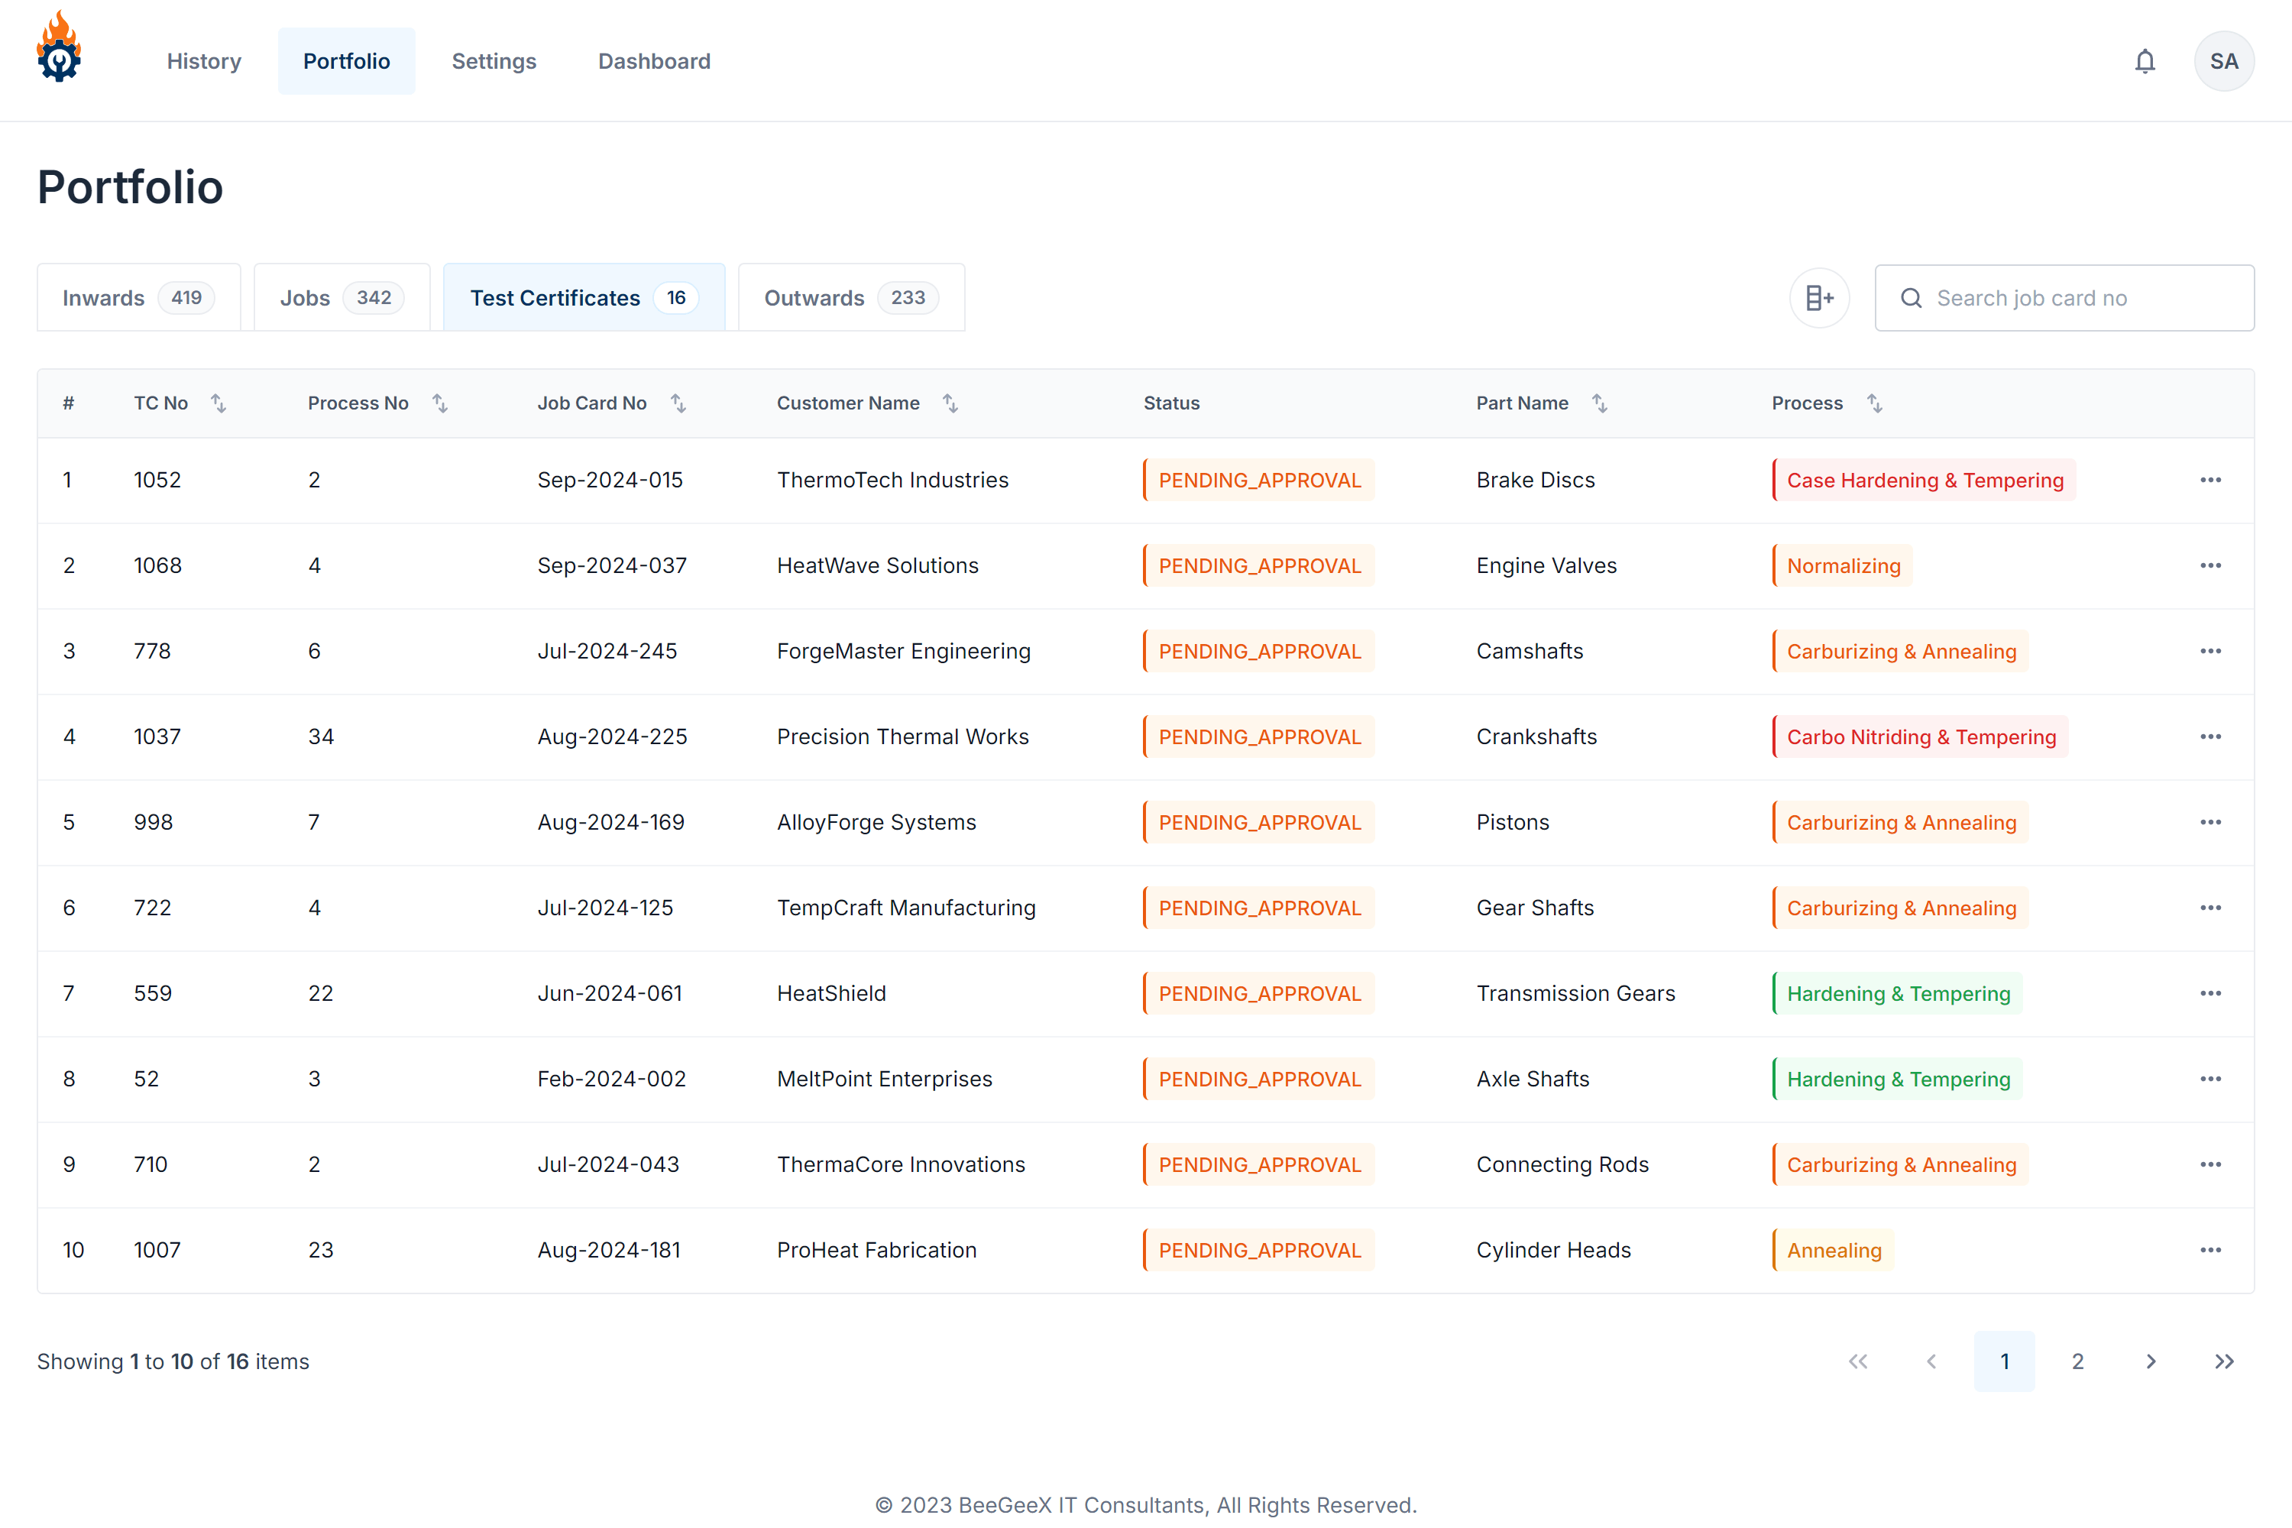Sort by Process No column
This screenshot has height=1528, width=2292.
pos(439,403)
